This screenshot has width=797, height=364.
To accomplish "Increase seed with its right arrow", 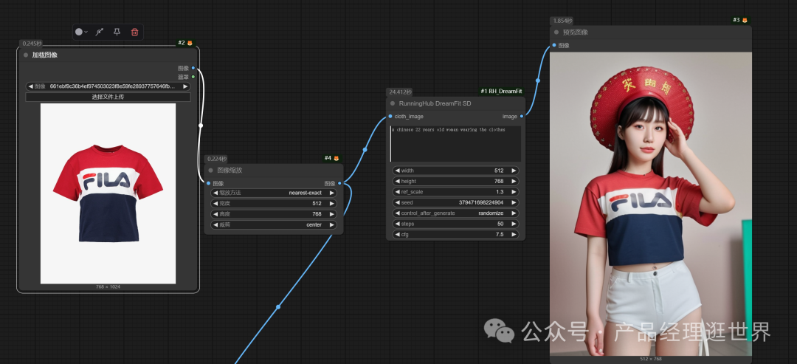I will point(514,202).
